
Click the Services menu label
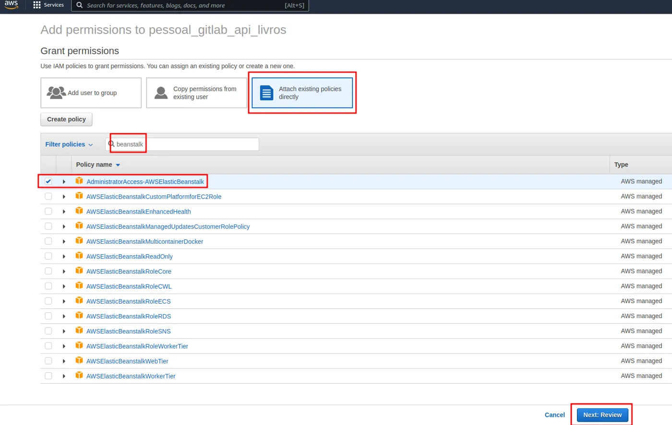coord(54,5)
